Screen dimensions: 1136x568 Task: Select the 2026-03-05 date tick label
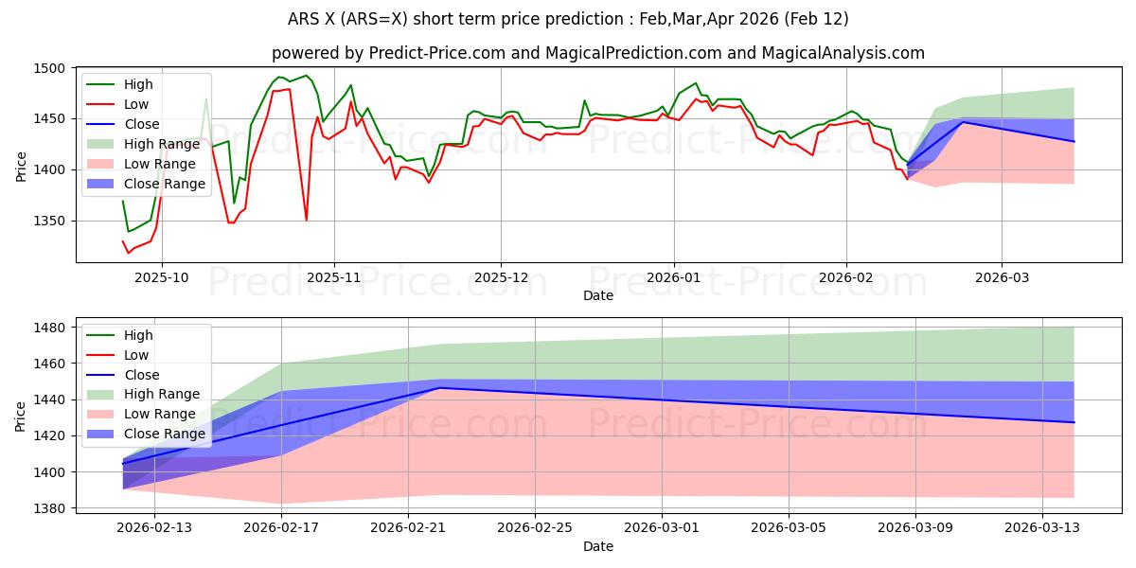(790, 528)
